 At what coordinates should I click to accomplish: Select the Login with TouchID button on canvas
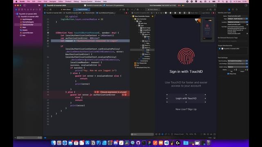(186, 98)
